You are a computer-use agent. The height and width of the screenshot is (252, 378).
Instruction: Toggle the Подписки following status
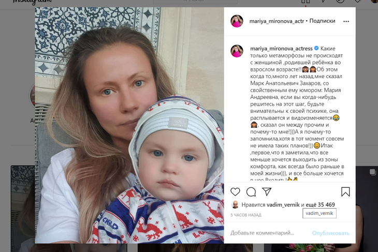tap(322, 21)
